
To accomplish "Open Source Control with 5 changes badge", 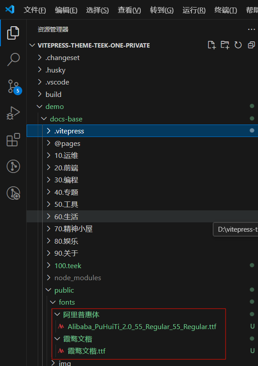I will click(14, 87).
